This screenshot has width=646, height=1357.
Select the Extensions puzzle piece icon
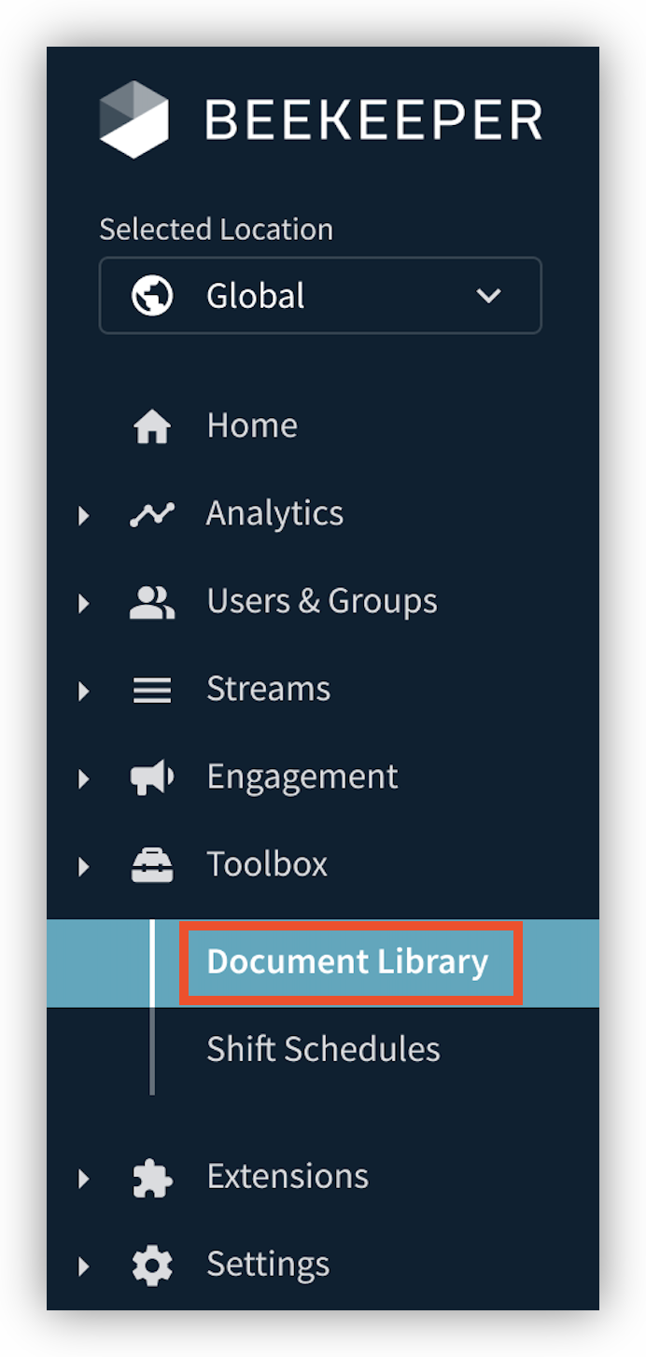pos(152,1178)
